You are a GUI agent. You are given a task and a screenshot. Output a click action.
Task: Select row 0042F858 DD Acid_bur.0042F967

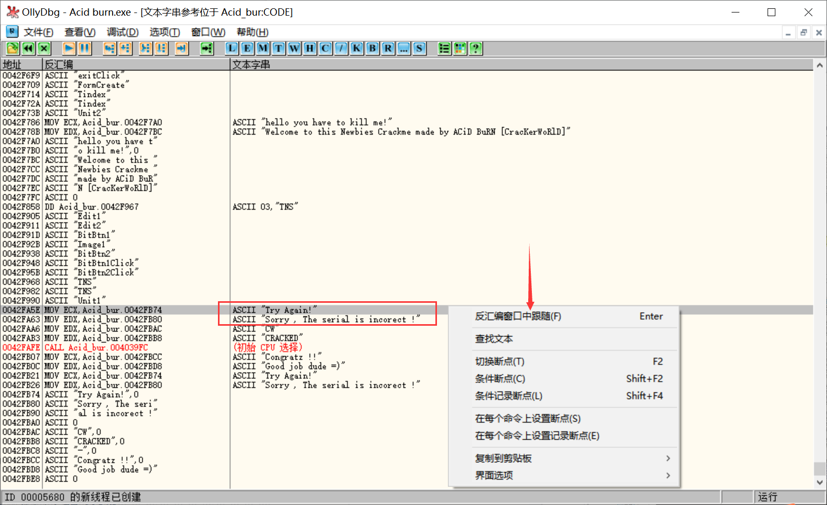407,207
